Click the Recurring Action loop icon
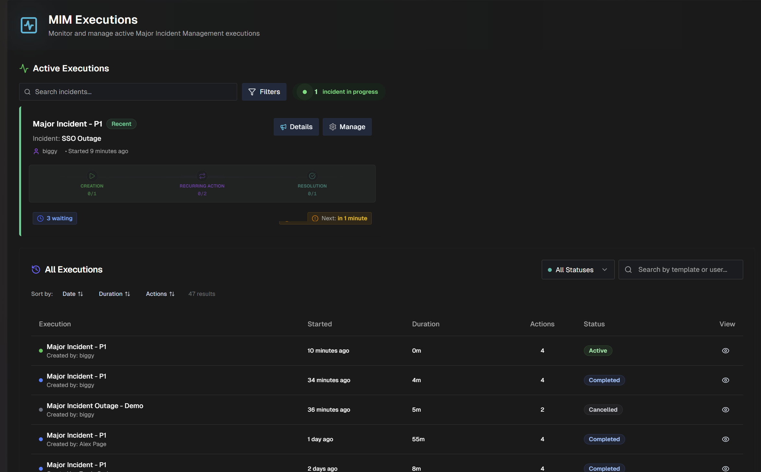This screenshot has height=472, width=761. (x=202, y=176)
